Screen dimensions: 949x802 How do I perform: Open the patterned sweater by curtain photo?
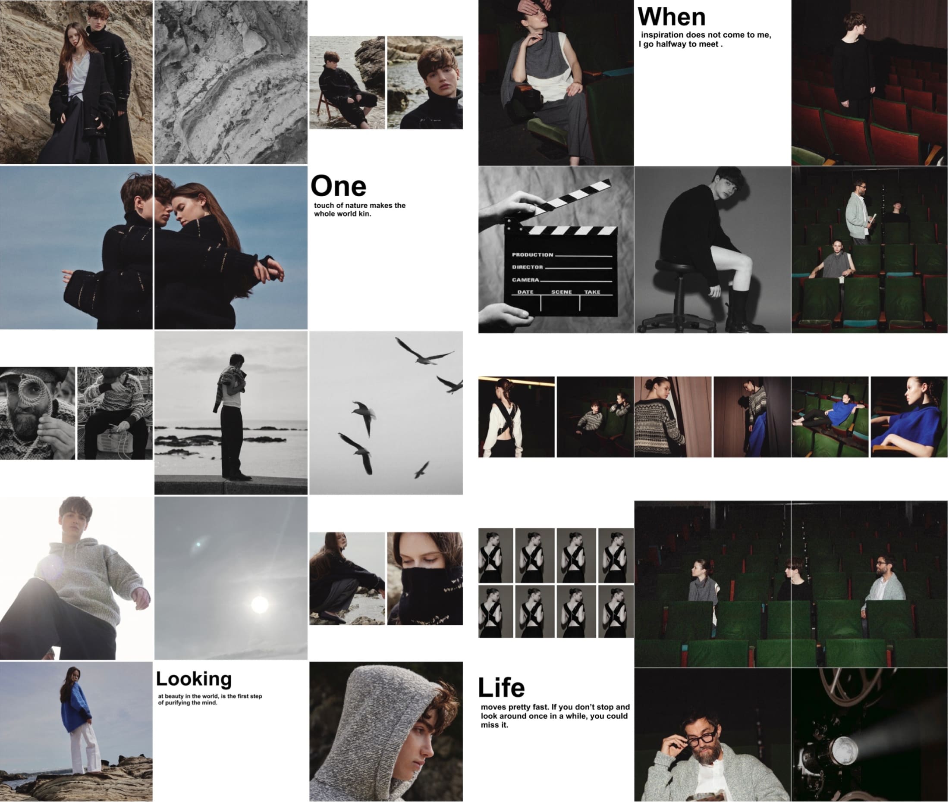tap(672, 417)
